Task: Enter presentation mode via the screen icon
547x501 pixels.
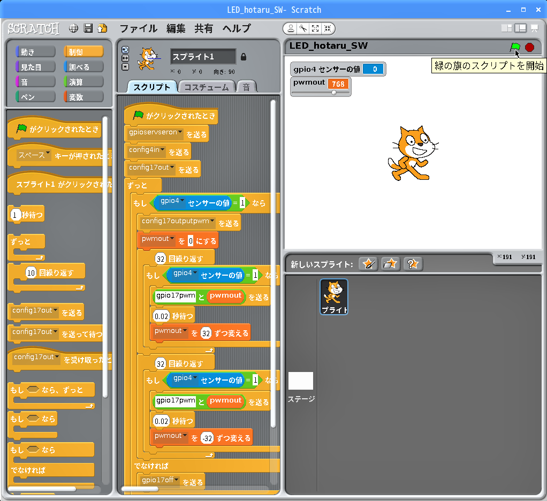Action: pos(535,28)
